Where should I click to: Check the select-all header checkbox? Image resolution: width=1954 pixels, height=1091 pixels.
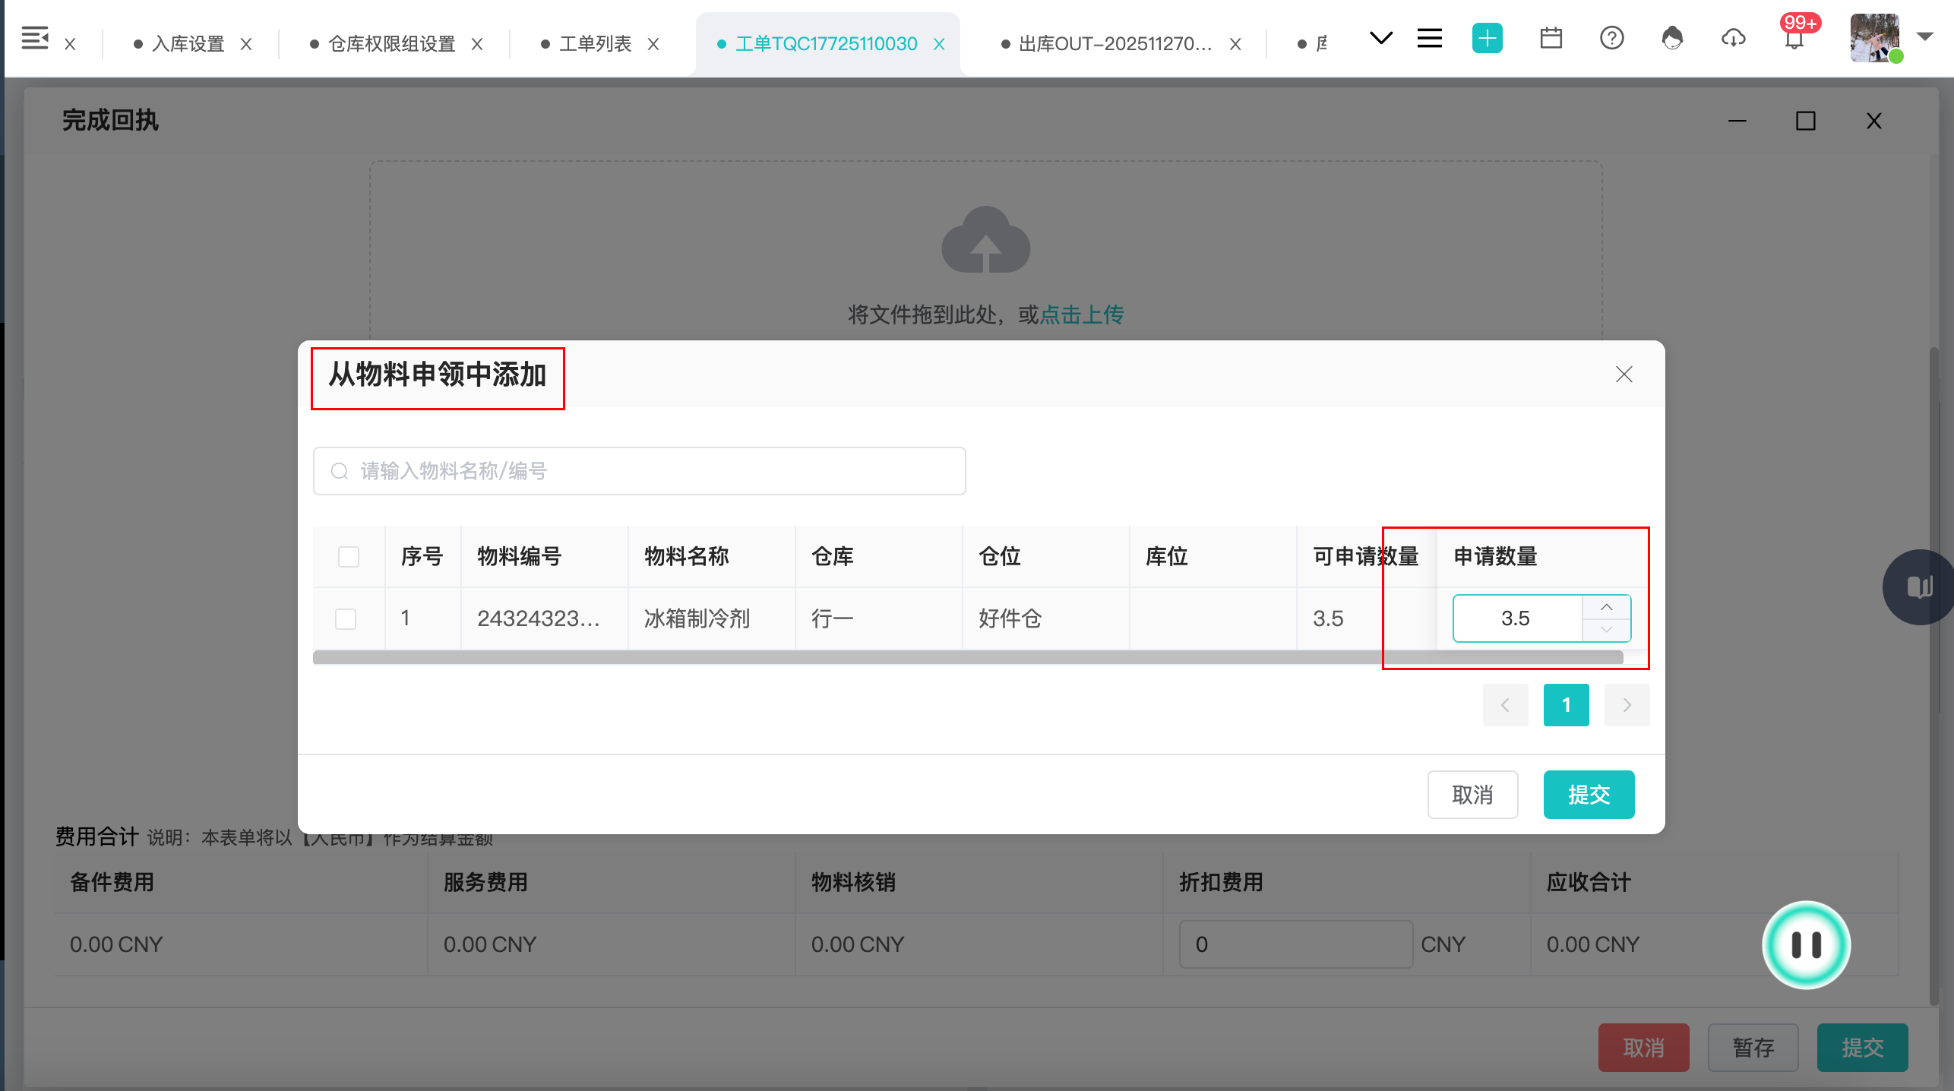[x=349, y=557]
